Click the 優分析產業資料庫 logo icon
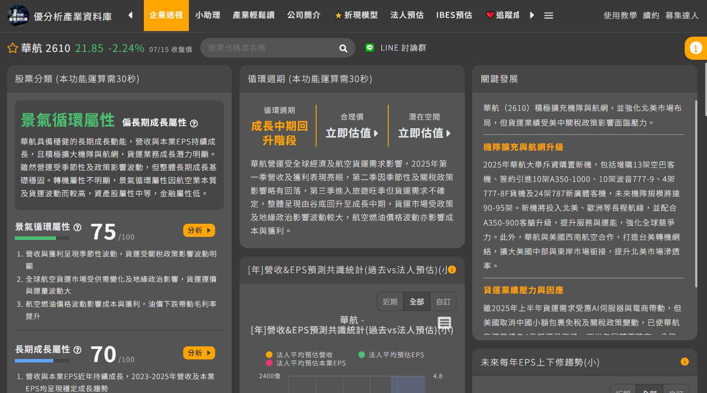 (x=18, y=16)
